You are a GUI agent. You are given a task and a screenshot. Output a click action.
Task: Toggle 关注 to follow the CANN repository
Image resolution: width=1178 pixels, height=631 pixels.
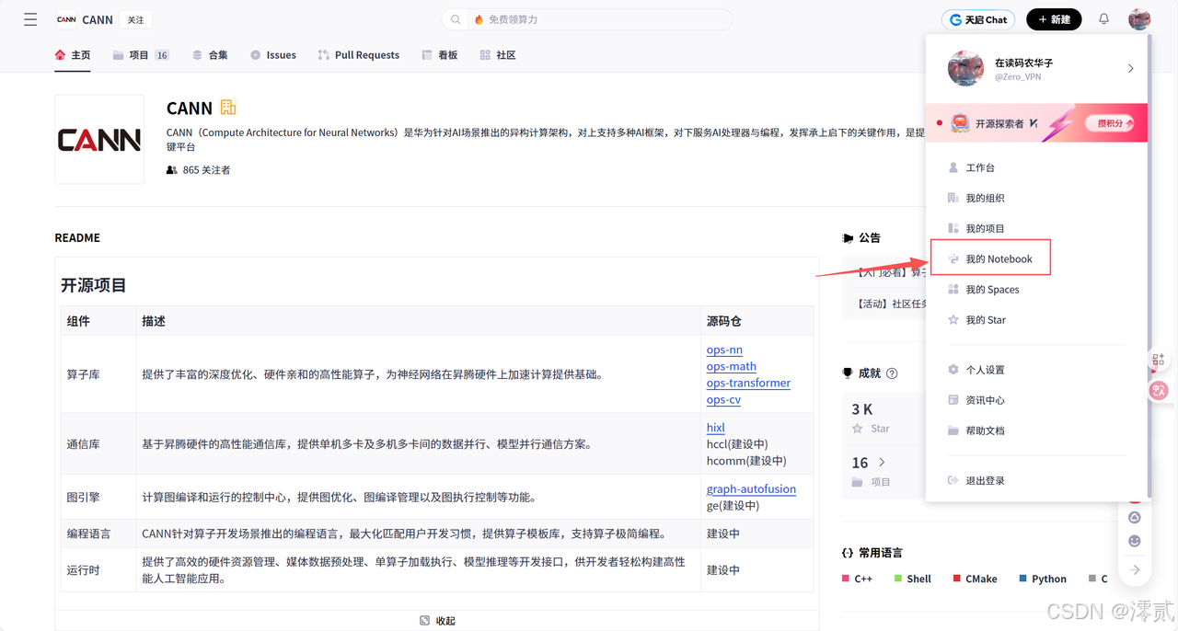click(135, 18)
